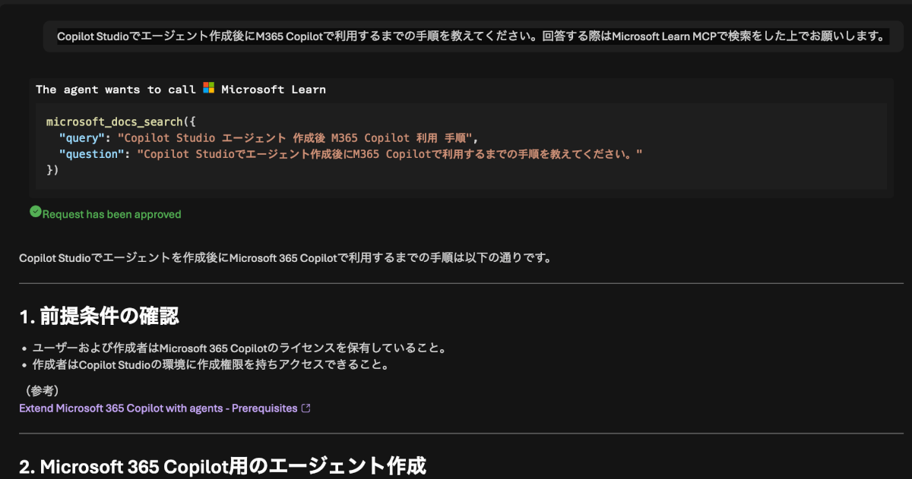Click the bullet about Copilot Studioの環境に作成権限
The image size is (912, 479).
tap(211, 364)
